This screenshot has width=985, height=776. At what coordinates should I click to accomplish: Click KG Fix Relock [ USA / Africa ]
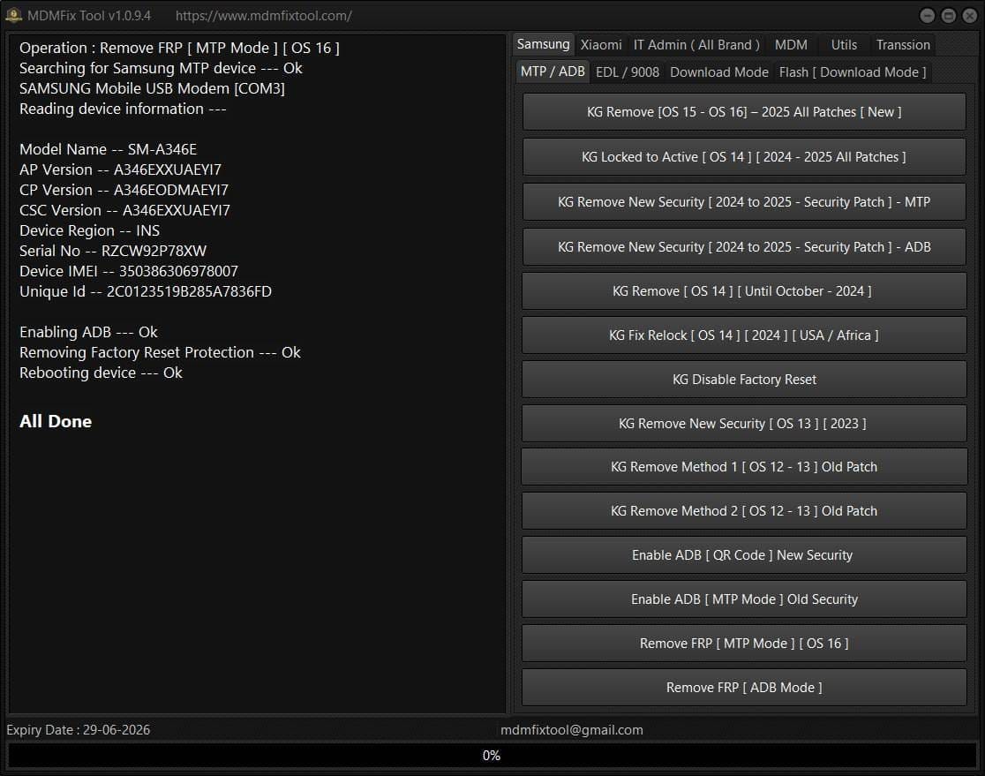tap(743, 335)
